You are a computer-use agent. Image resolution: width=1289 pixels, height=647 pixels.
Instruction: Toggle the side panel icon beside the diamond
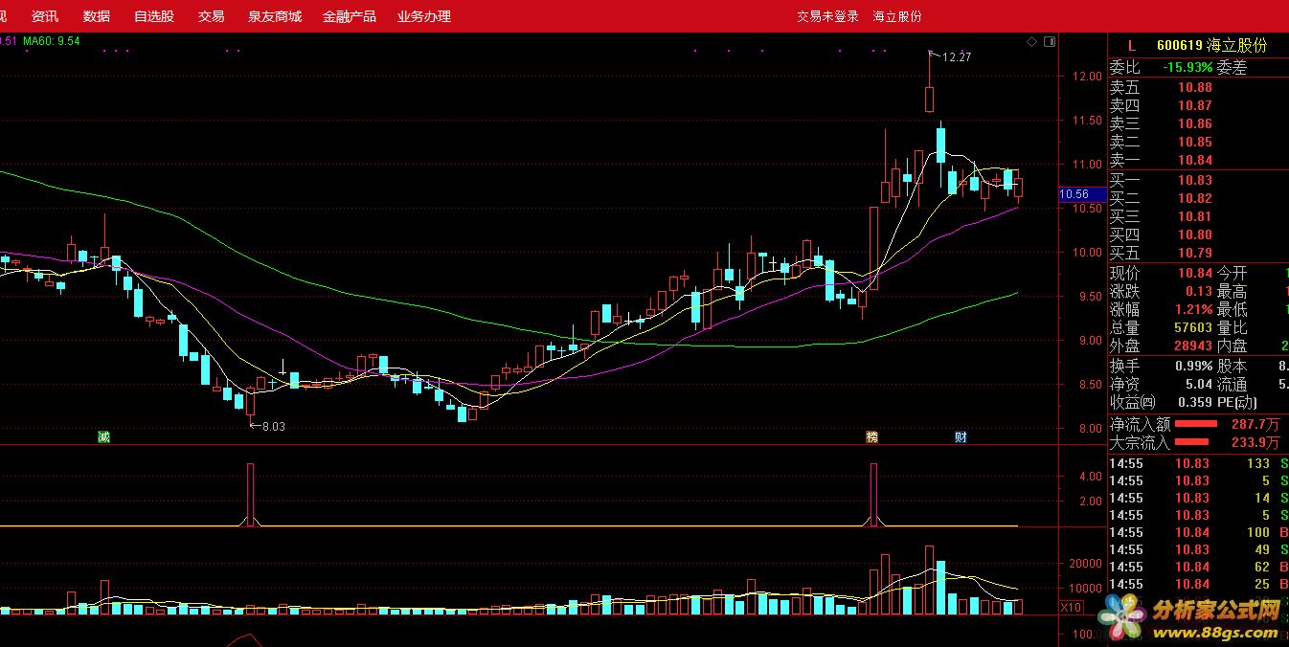tap(1050, 41)
